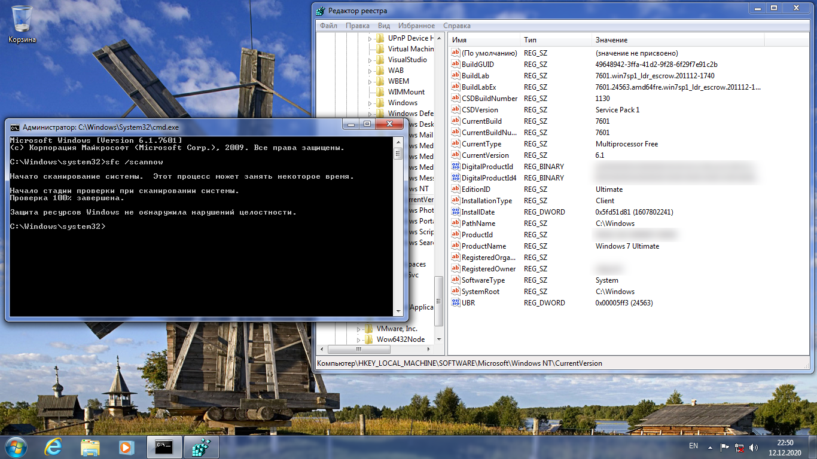Click cmd window scrollbar up arrow
Viewport: 817px width, 459px height.
(398, 142)
